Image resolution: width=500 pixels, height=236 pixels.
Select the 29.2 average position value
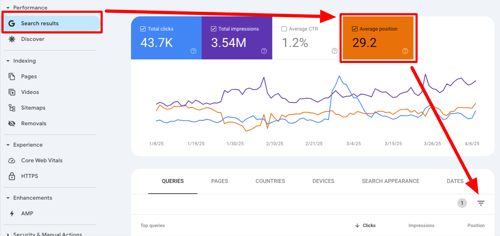[x=364, y=43]
